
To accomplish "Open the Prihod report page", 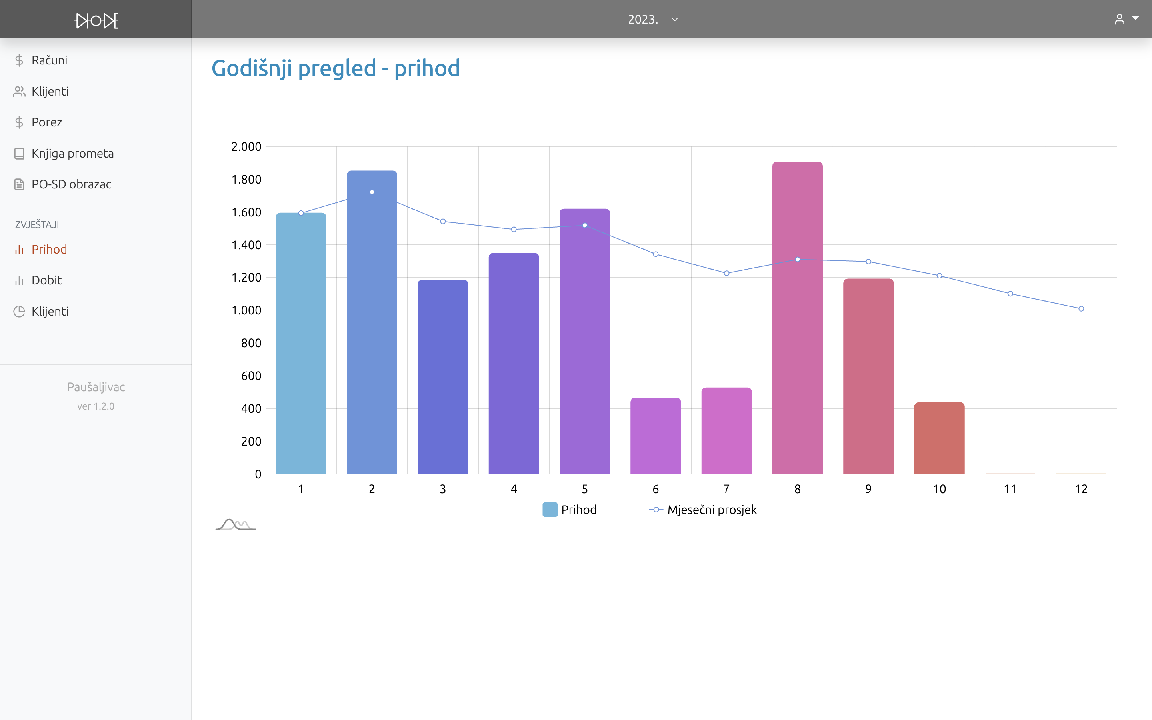I will pos(49,250).
